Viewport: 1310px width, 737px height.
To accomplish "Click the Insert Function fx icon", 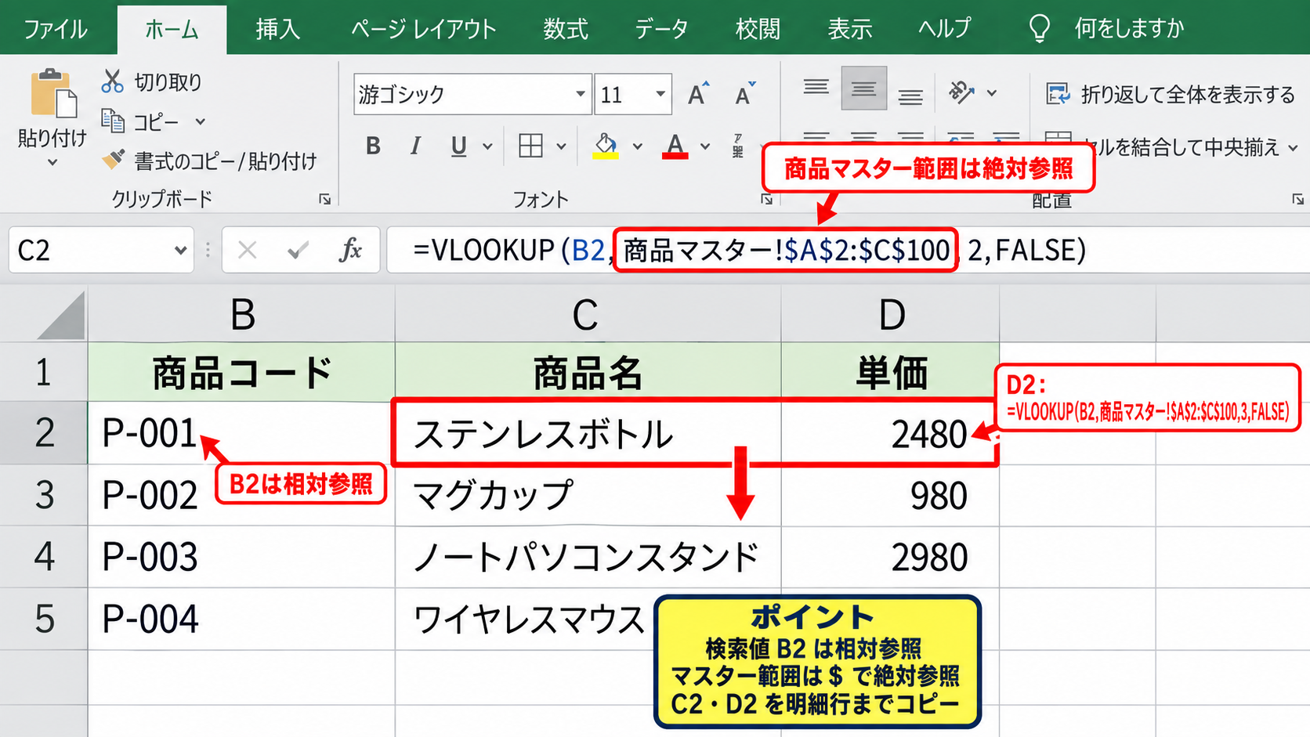I will [x=350, y=250].
